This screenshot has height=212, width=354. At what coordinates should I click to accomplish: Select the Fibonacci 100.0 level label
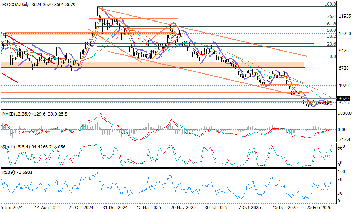click(x=330, y=4)
